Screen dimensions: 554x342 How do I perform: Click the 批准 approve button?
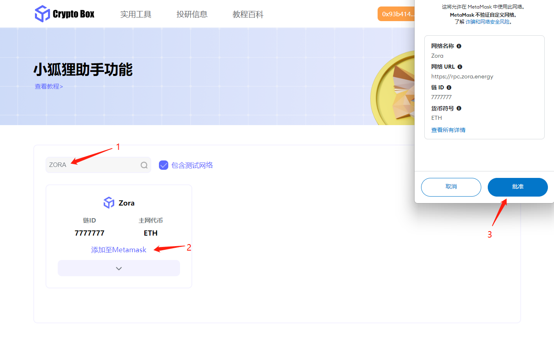pyautogui.click(x=517, y=187)
